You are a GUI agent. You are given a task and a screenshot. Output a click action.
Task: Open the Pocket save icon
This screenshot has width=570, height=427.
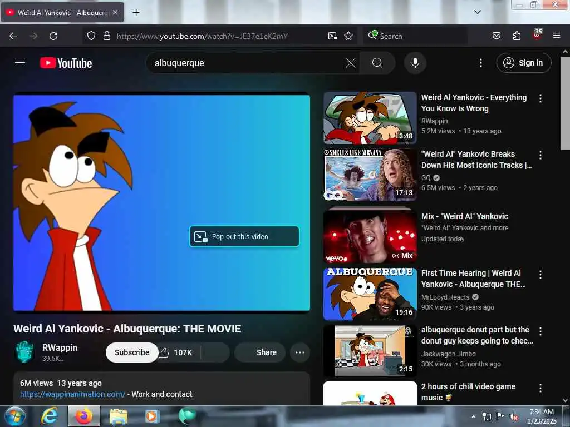point(496,36)
